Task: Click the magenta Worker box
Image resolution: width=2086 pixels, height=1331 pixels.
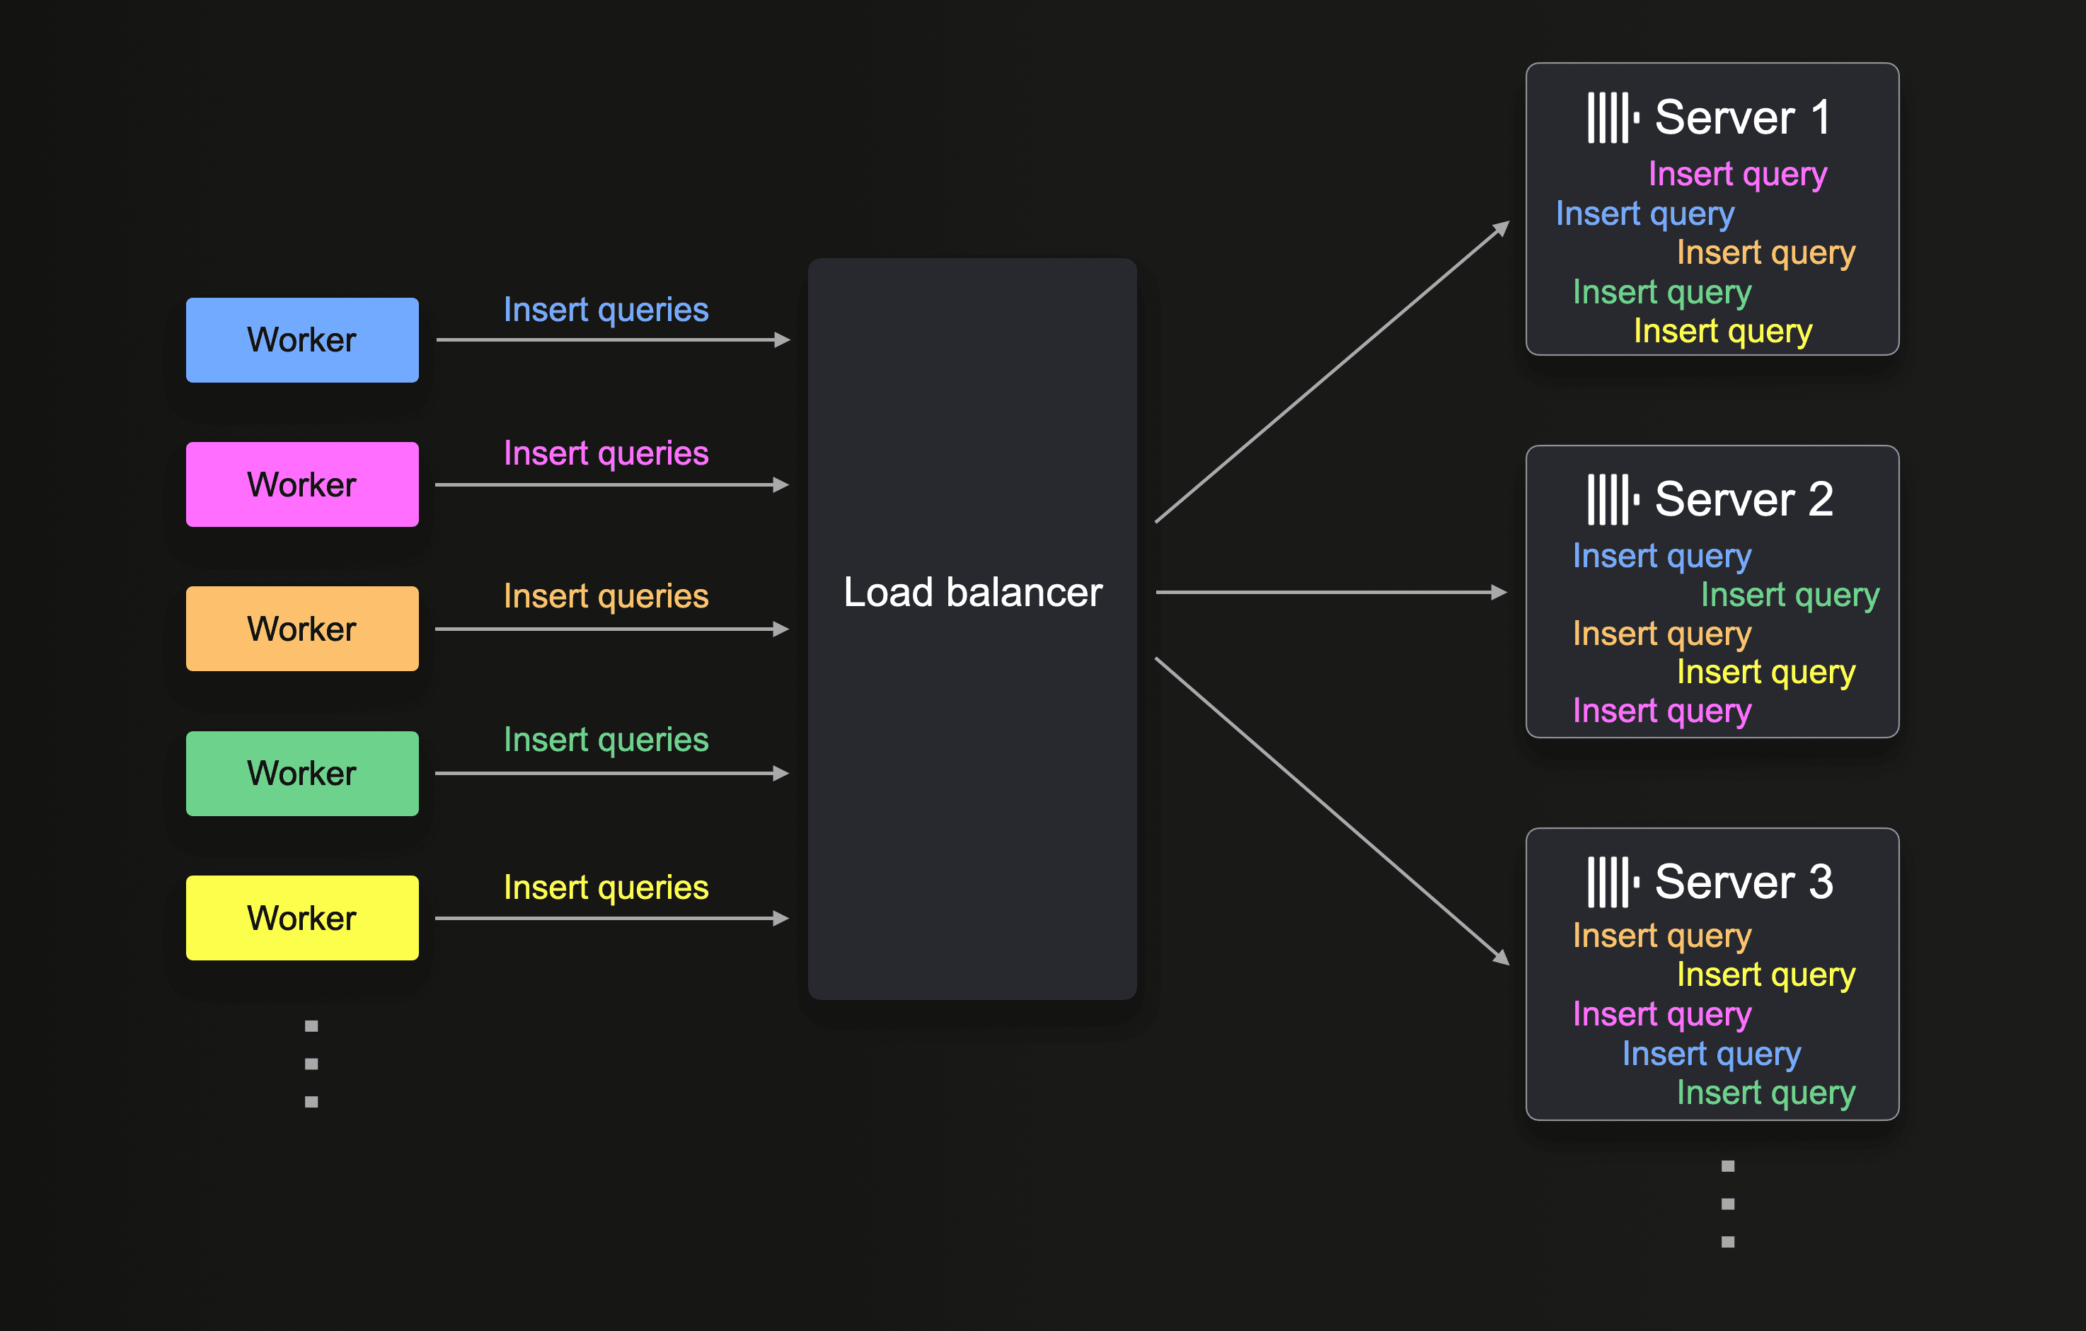Action: click(301, 485)
